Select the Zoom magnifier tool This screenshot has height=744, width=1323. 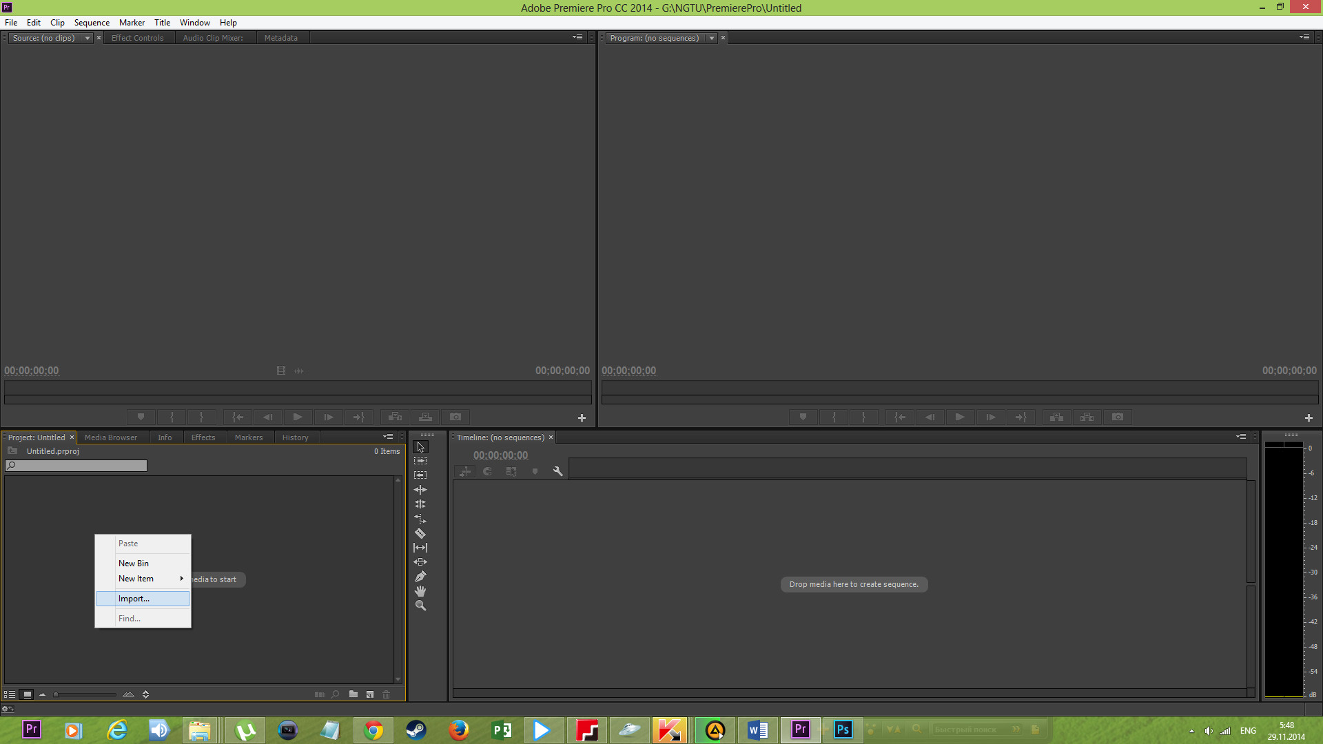click(x=420, y=606)
